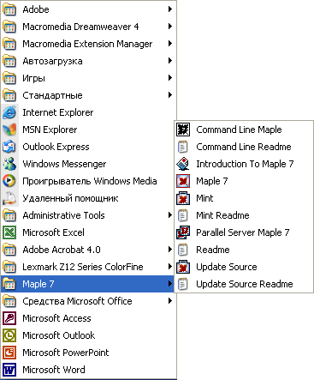
Task: Click the Parallel Server Maple 7 icon
Action: (183, 232)
